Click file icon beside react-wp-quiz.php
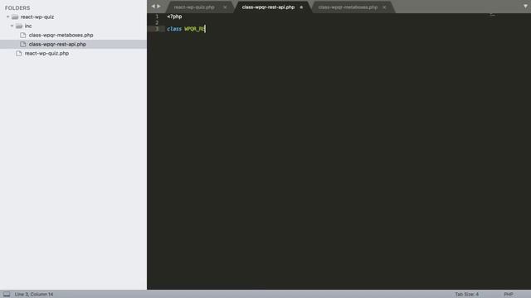531x298 pixels. [x=18, y=53]
